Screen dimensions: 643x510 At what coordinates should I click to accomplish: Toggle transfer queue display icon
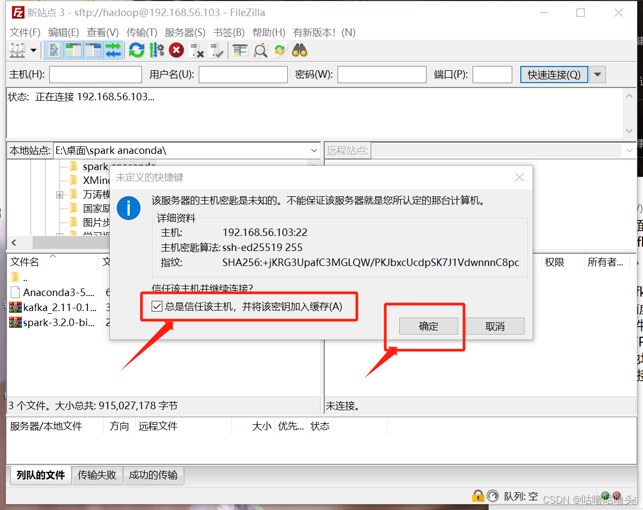113,51
